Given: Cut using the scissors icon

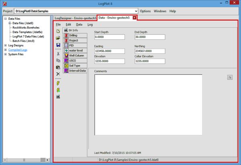Looking at the screenshot, I should (58, 54).
